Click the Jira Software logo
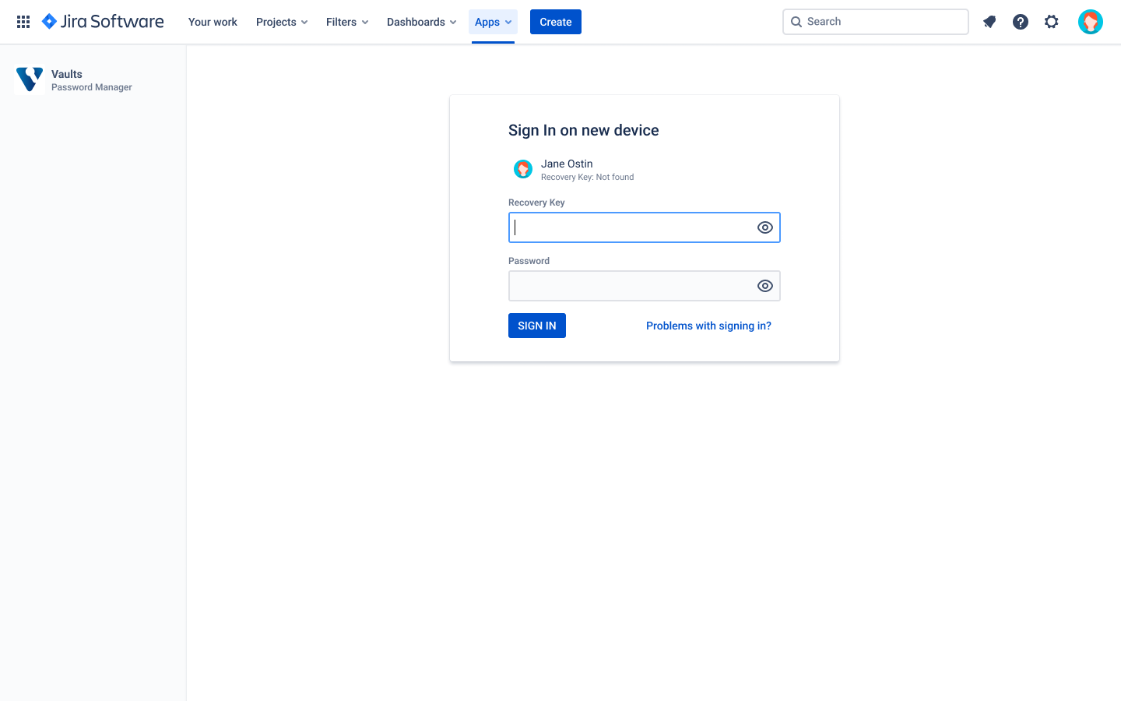Viewport: 1121px width, 701px height. (x=102, y=21)
